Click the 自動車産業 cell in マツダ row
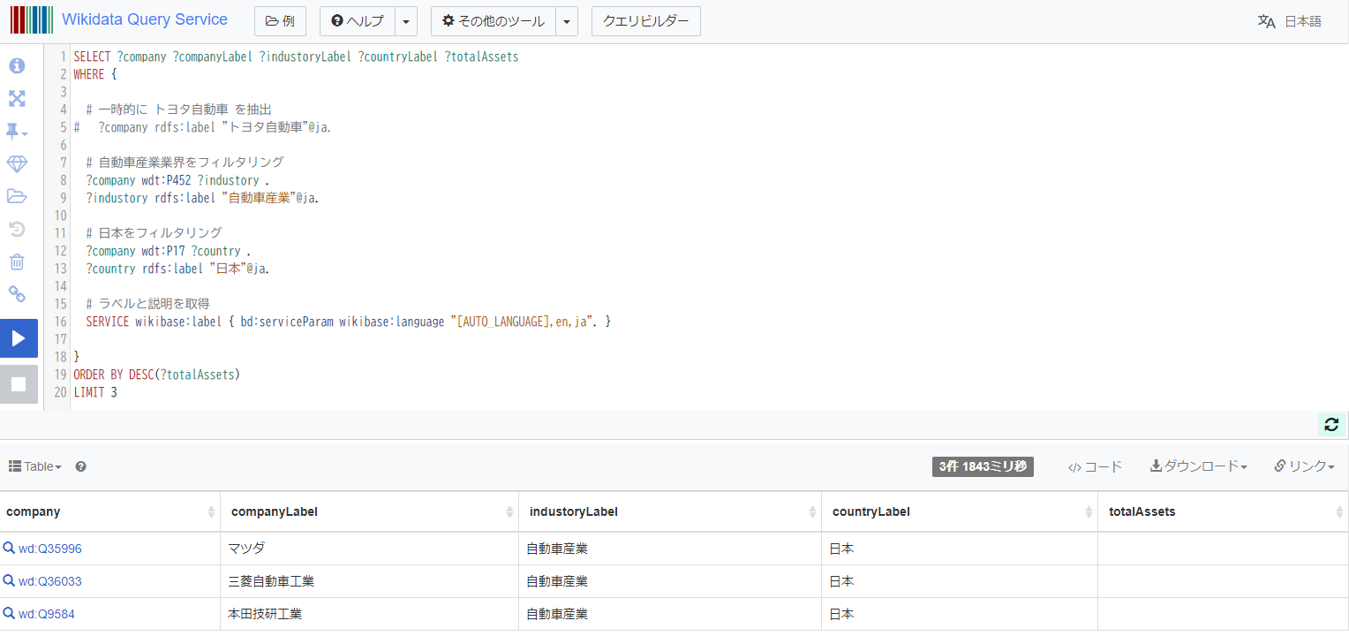The width and height of the screenshot is (1349, 636). click(670, 549)
